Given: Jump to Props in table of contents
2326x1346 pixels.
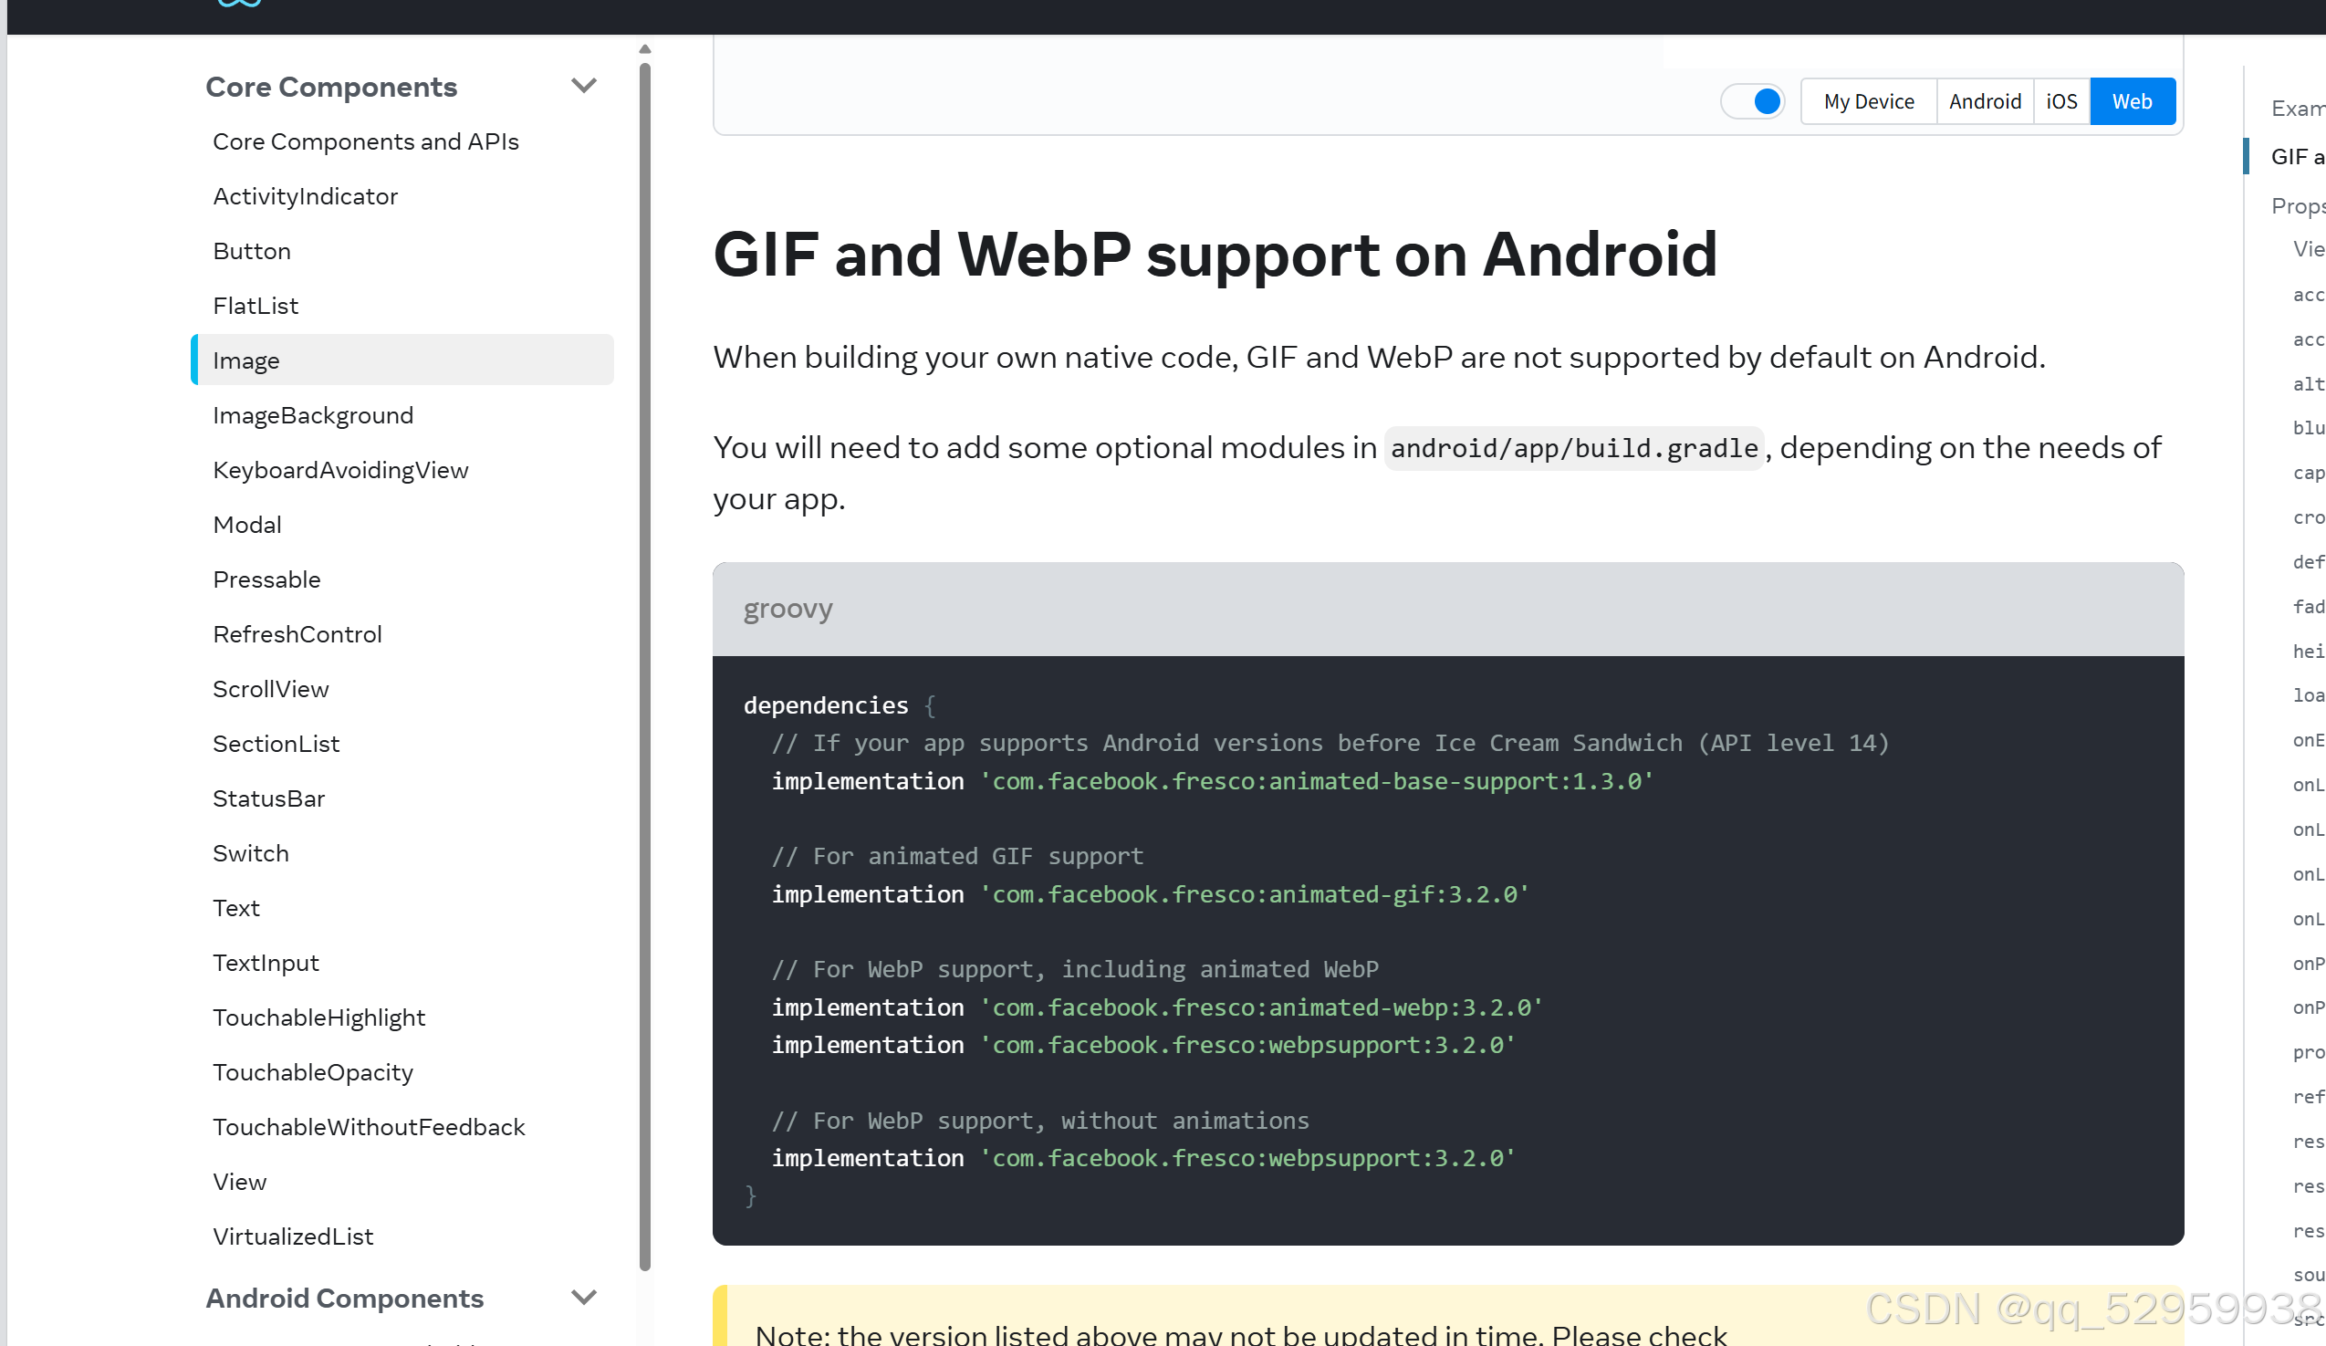Looking at the screenshot, I should (2297, 206).
